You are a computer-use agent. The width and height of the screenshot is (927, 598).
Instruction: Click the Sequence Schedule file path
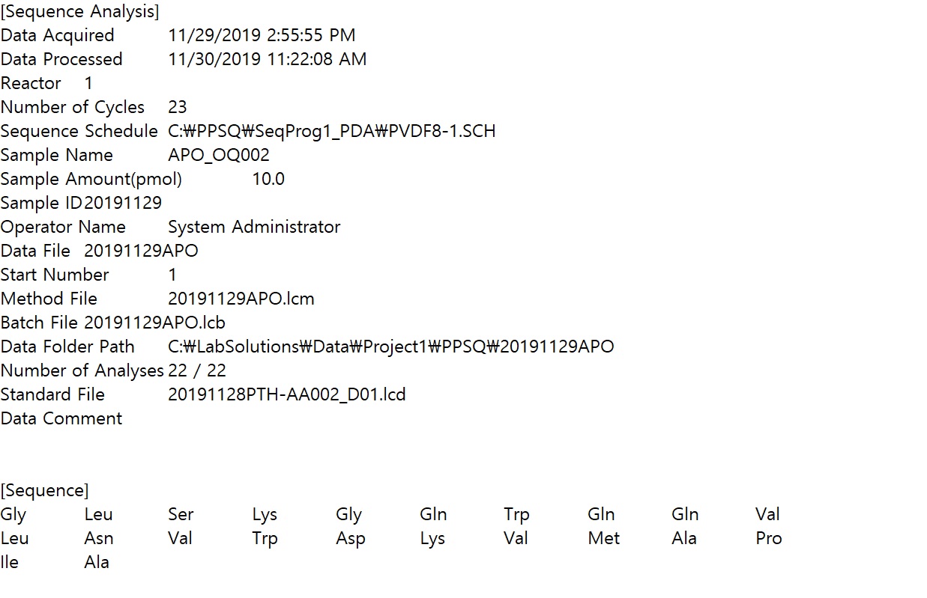[x=331, y=131]
